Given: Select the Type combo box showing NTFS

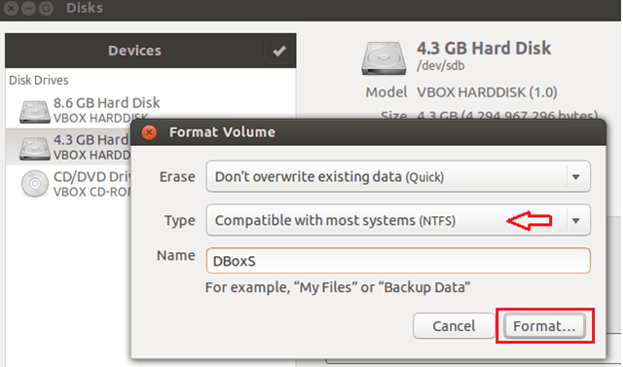Looking at the screenshot, I should pos(398,220).
